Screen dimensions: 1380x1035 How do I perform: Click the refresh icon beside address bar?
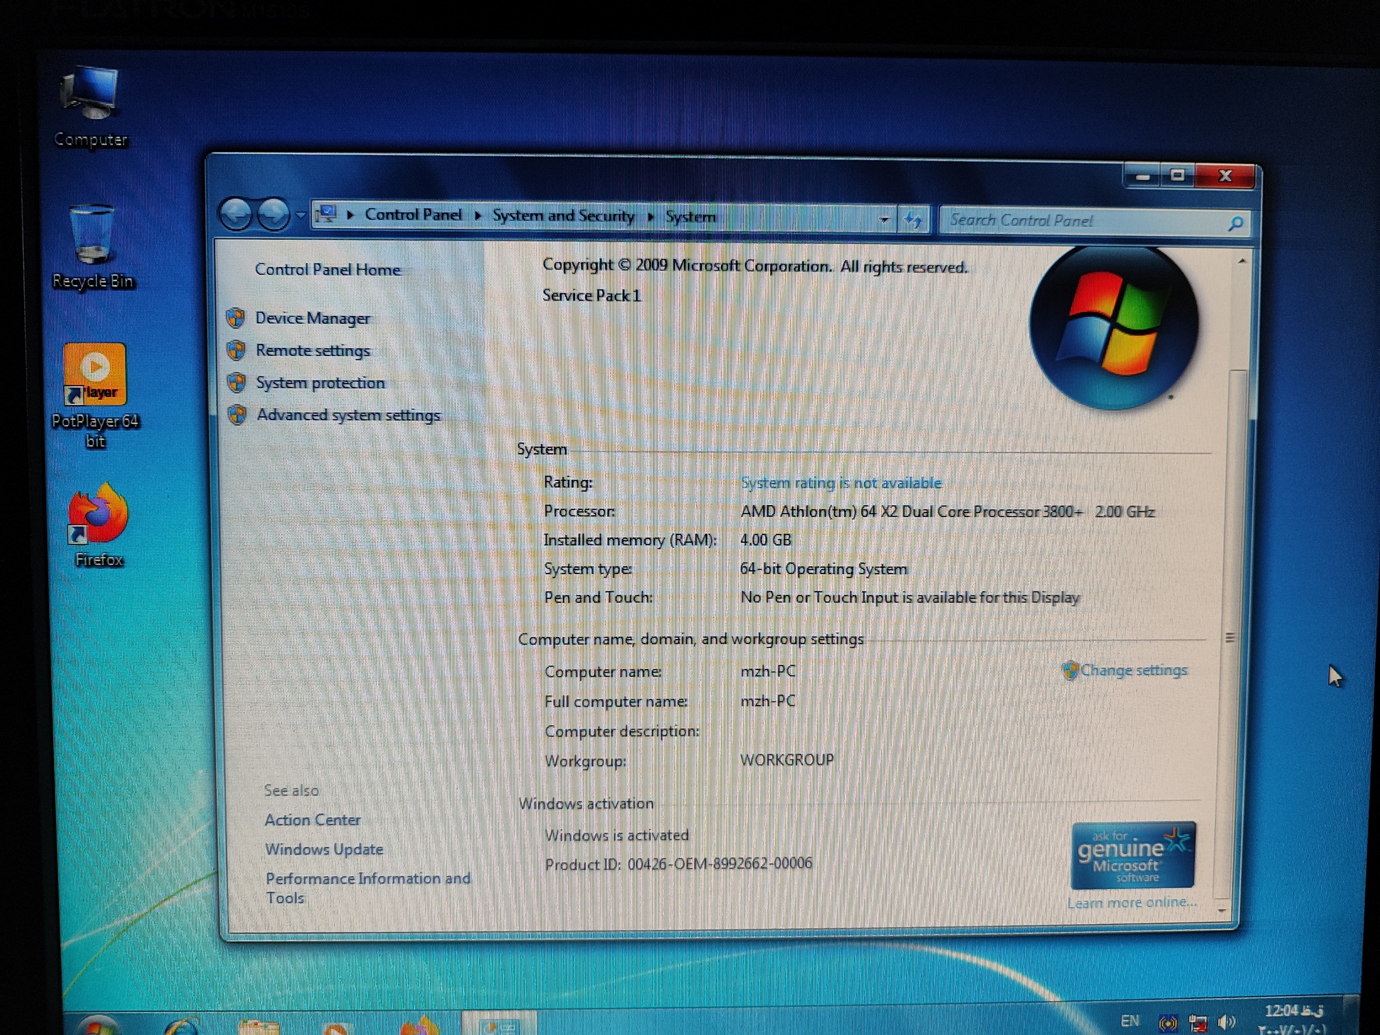913,219
